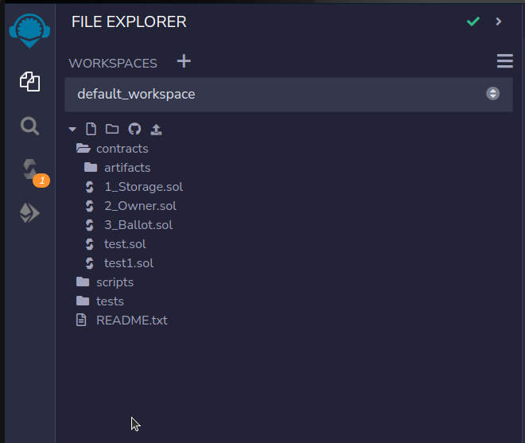Open the default_workspace dropdown selector

point(289,94)
